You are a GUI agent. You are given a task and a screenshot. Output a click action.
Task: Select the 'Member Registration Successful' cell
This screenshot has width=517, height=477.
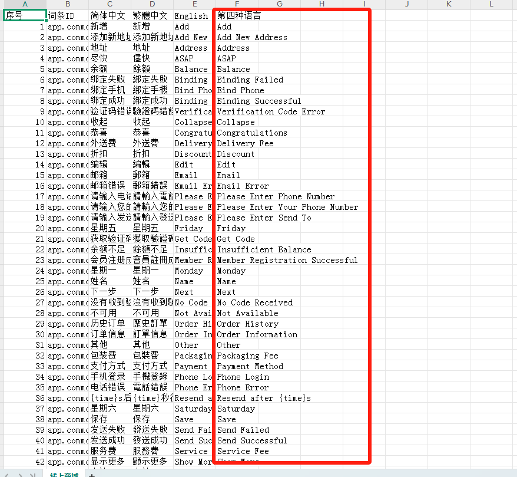point(237,260)
